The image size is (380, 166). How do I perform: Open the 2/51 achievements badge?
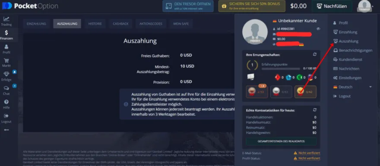[x=257, y=92]
